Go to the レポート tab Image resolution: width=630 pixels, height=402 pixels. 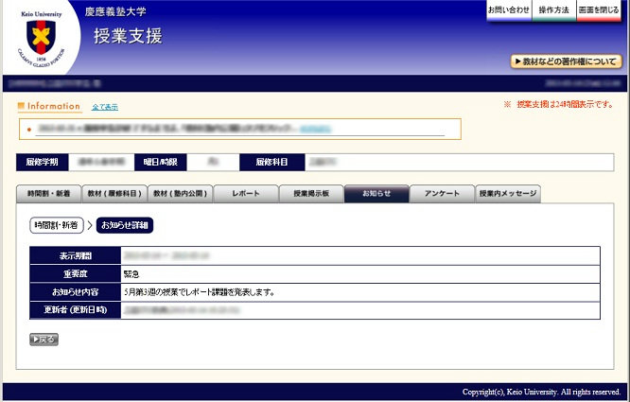244,194
